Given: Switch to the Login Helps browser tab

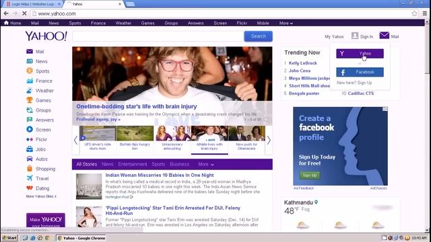Looking at the screenshot, I should [x=33, y=4].
